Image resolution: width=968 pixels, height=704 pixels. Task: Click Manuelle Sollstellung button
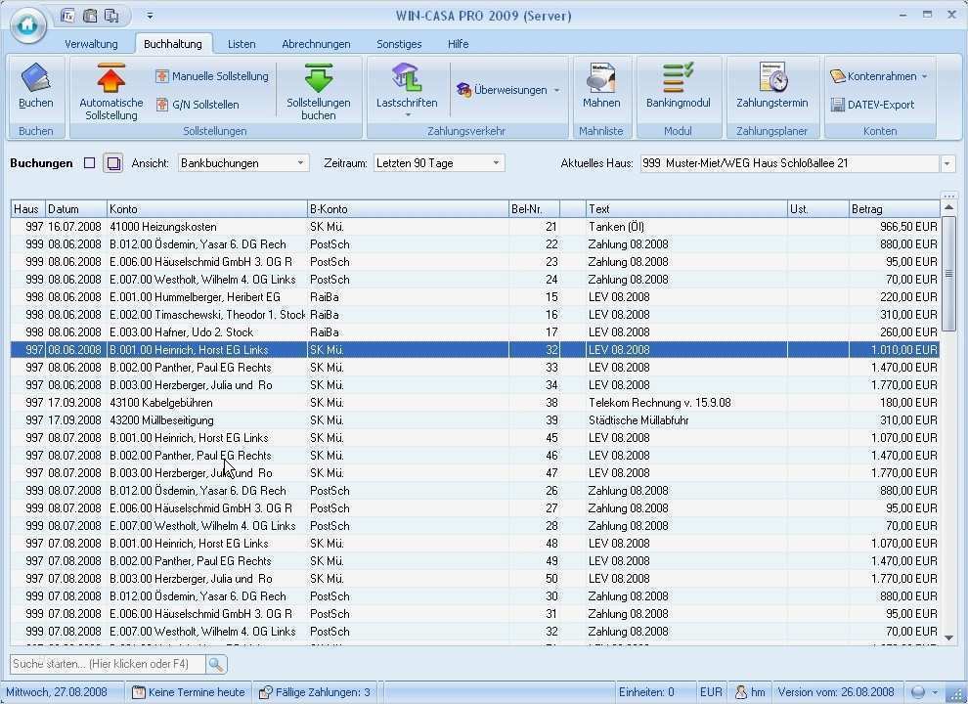[x=212, y=76]
